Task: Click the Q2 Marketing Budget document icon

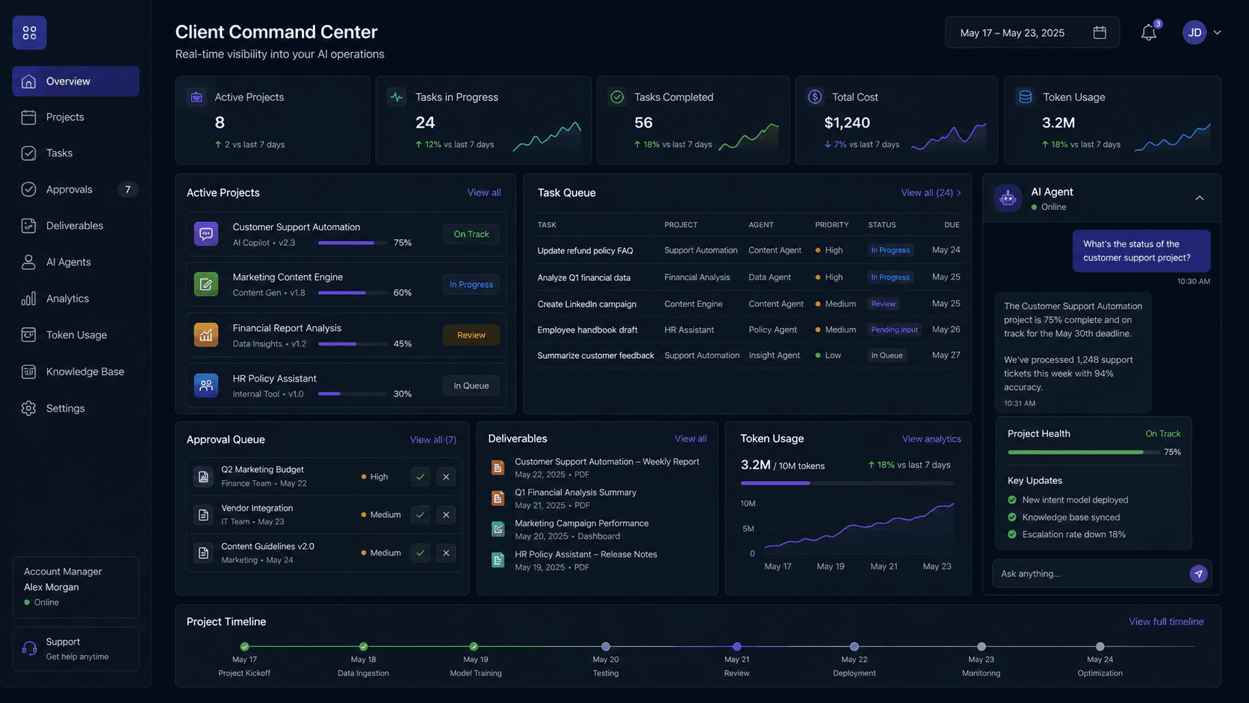Action: [203, 477]
